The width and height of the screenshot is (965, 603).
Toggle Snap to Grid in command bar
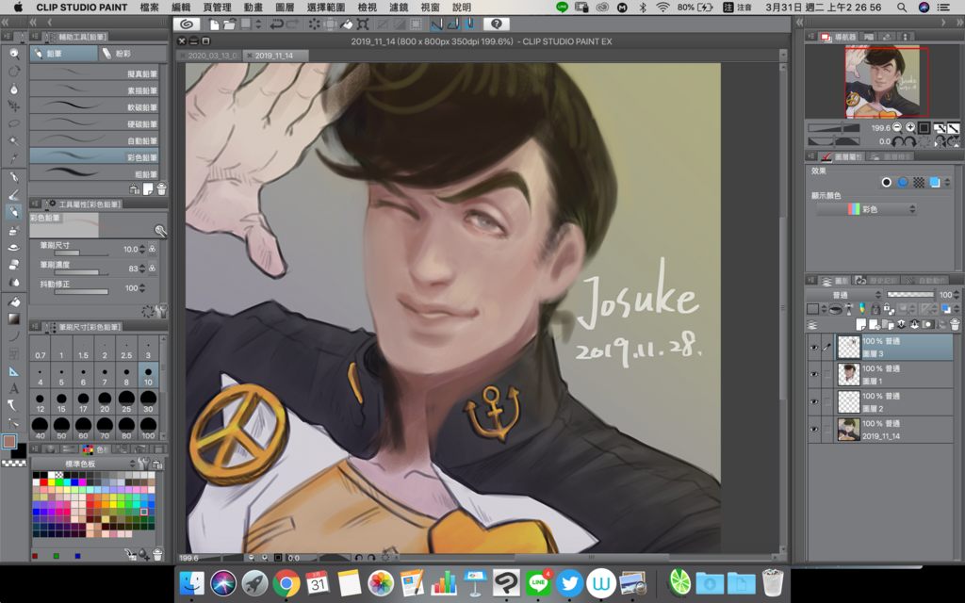pos(469,24)
